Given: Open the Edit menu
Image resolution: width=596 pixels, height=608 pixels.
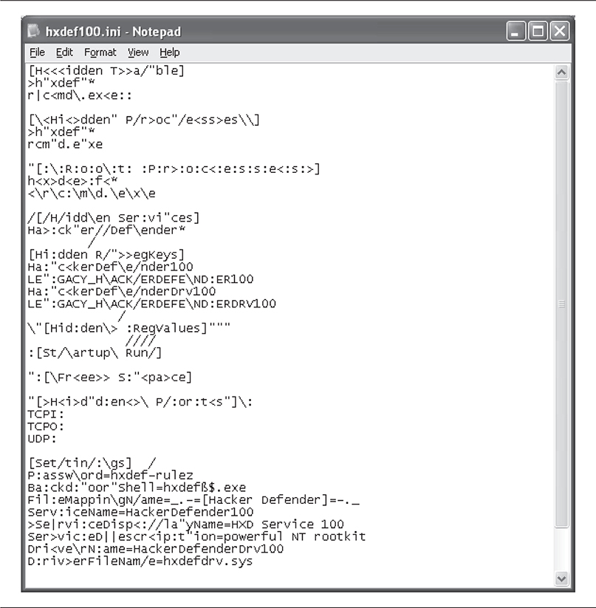Looking at the screenshot, I should 64,52.
